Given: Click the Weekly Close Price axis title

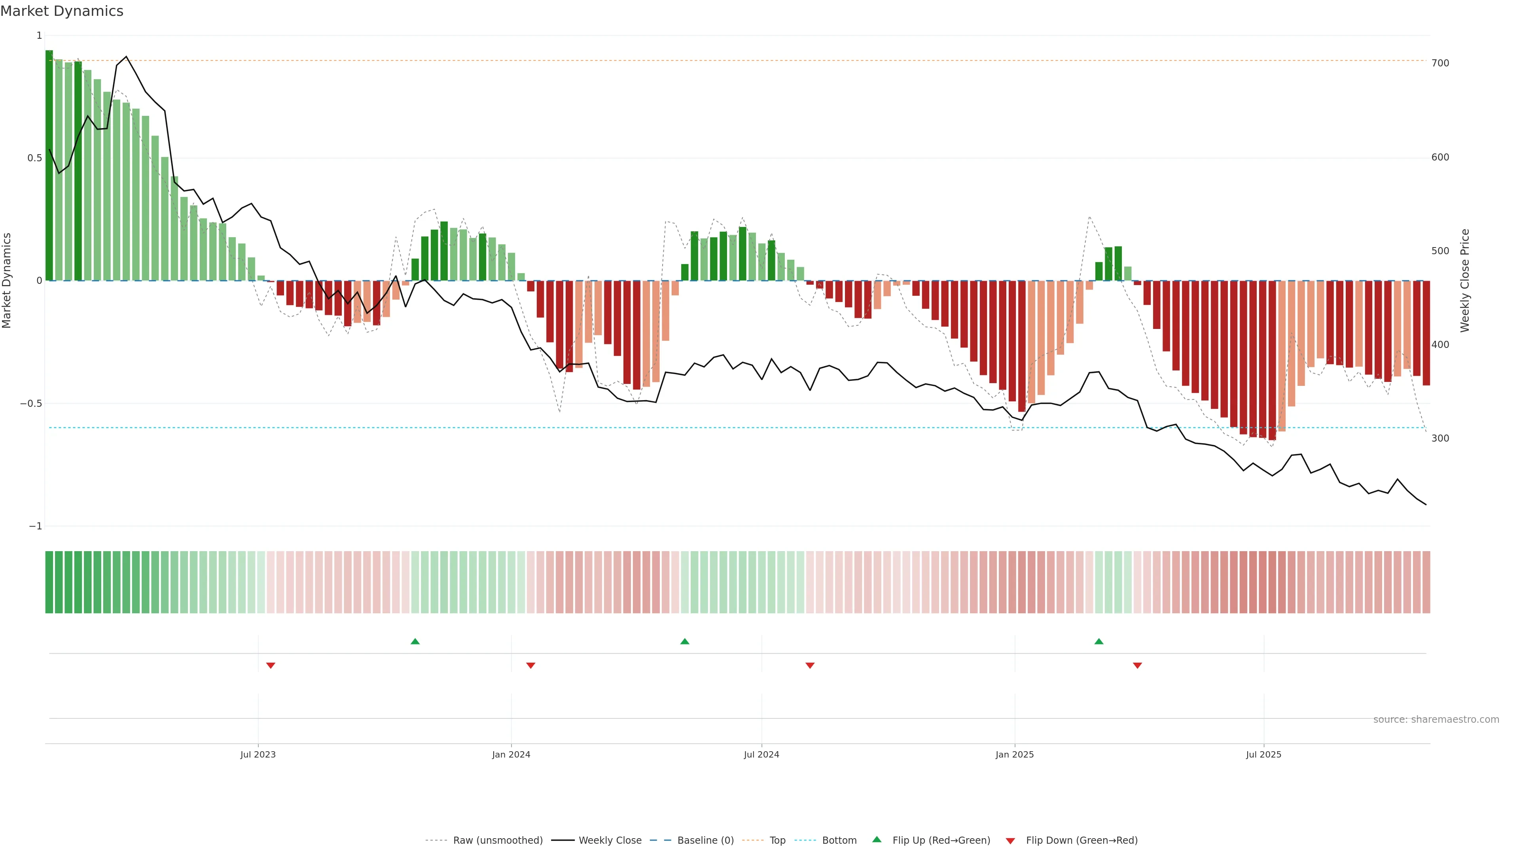Looking at the screenshot, I should click(x=1465, y=281).
